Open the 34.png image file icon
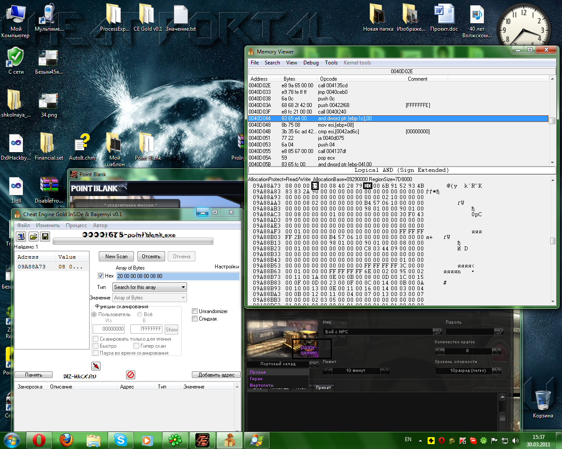The height and width of the screenshot is (449, 562). click(x=49, y=104)
